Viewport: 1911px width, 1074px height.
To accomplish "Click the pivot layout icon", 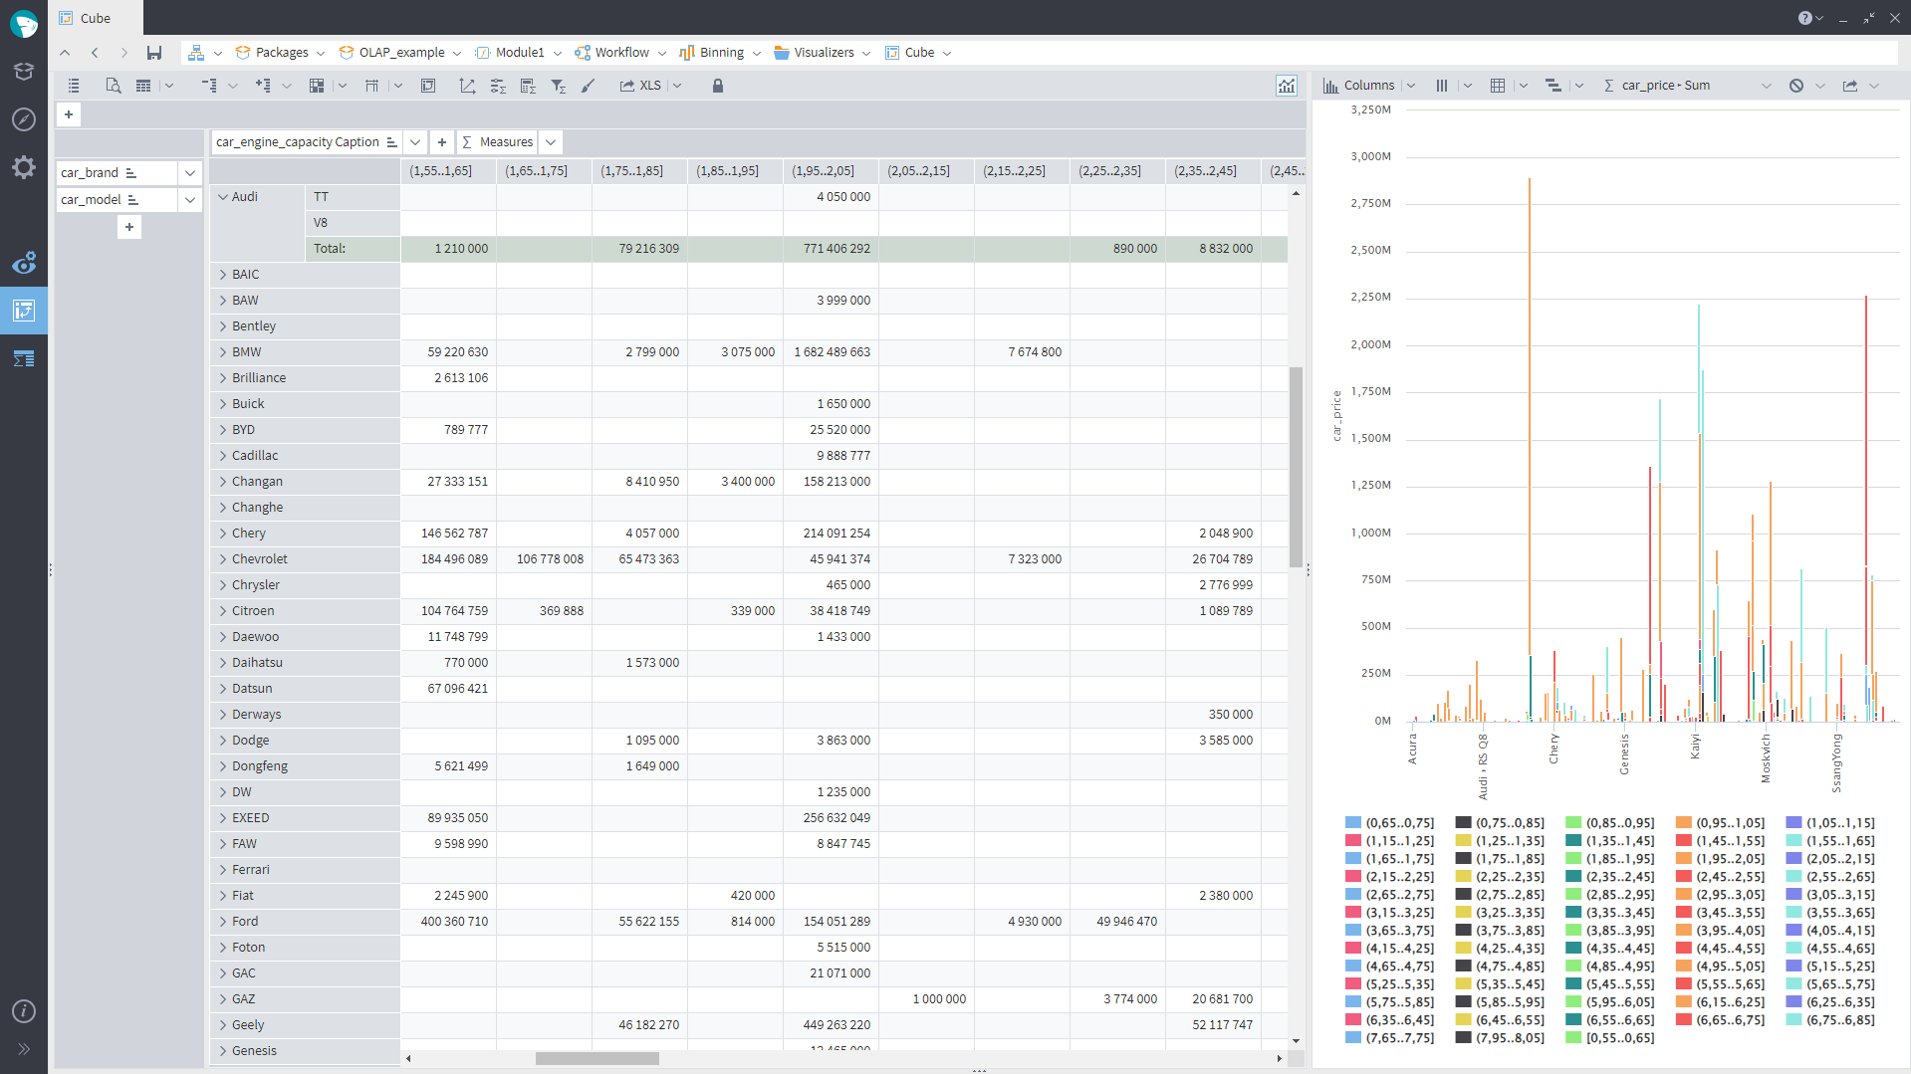I will tap(317, 86).
